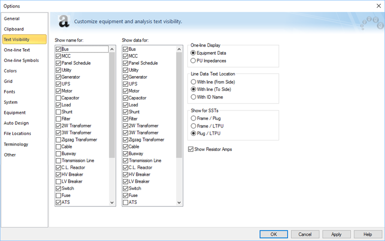Open the General options category
The width and height of the screenshot is (385, 241).
(x=12, y=18)
